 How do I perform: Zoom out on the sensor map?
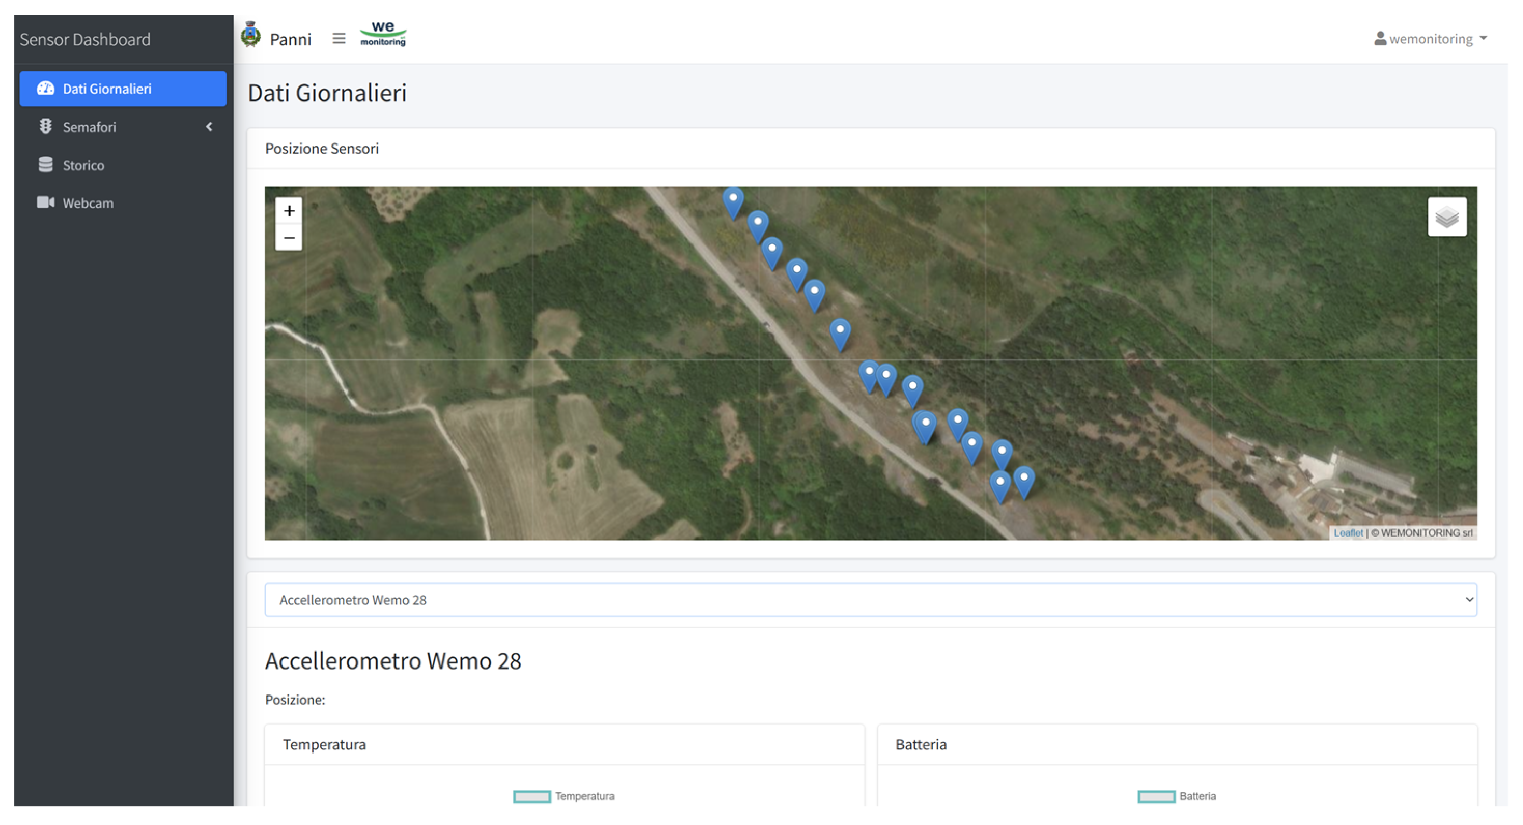pyautogui.click(x=289, y=238)
